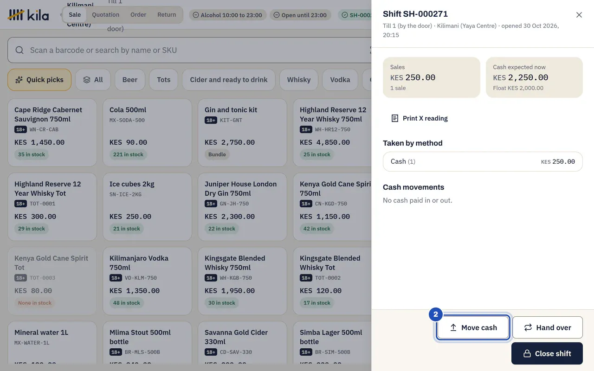Click the layers icon on All chip
Screen dimensions: 594x371
point(87,80)
